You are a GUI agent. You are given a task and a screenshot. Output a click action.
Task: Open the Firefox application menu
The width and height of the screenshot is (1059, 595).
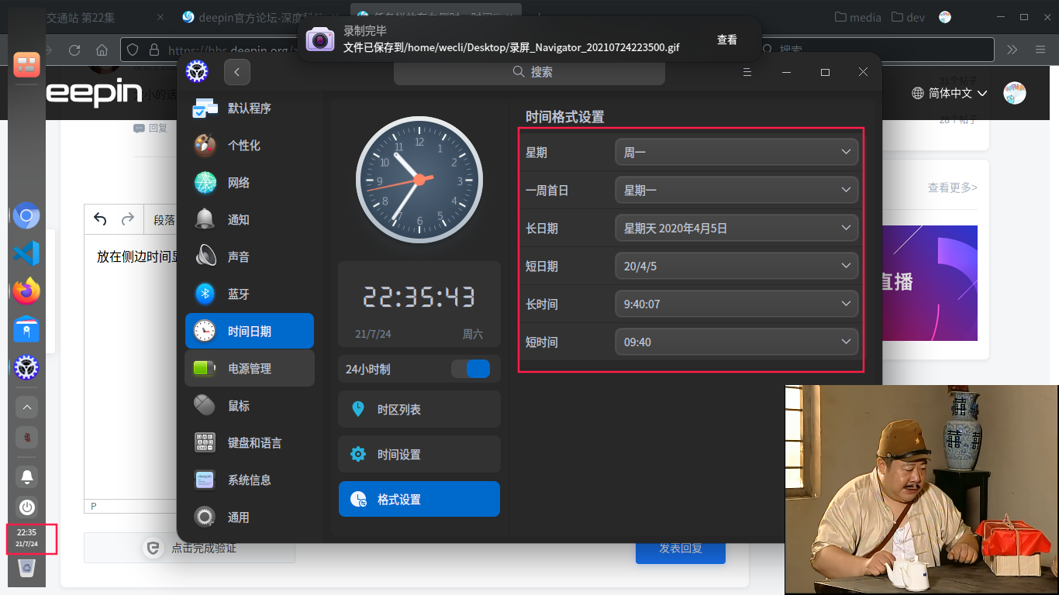pyautogui.click(x=1040, y=50)
